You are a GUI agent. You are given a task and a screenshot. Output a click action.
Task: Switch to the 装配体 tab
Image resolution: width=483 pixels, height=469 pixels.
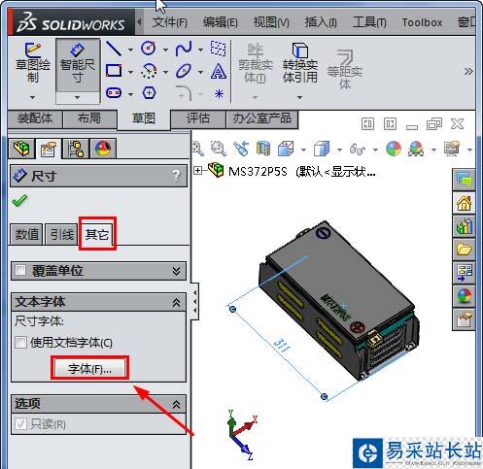click(x=35, y=118)
